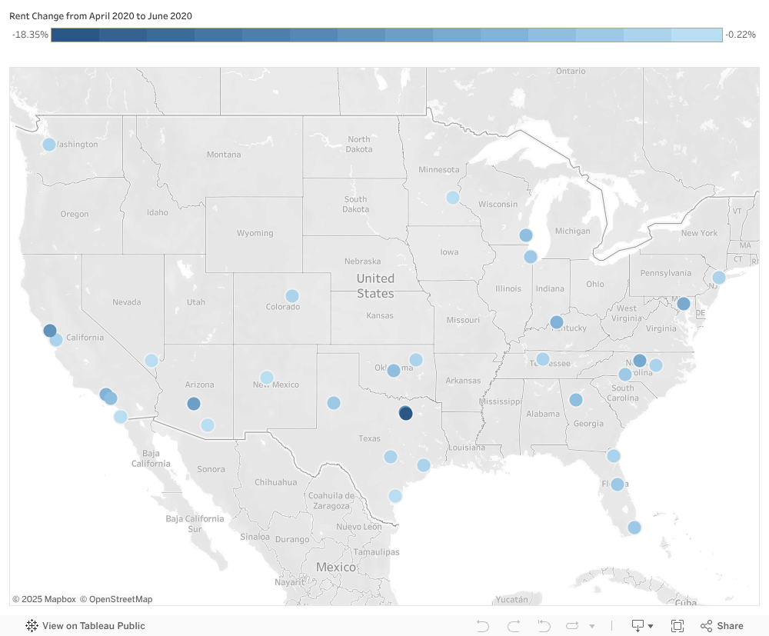Select the Miami dot in southern Florida
Viewport: 769px width, 636px height.
(x=634, y=528)
